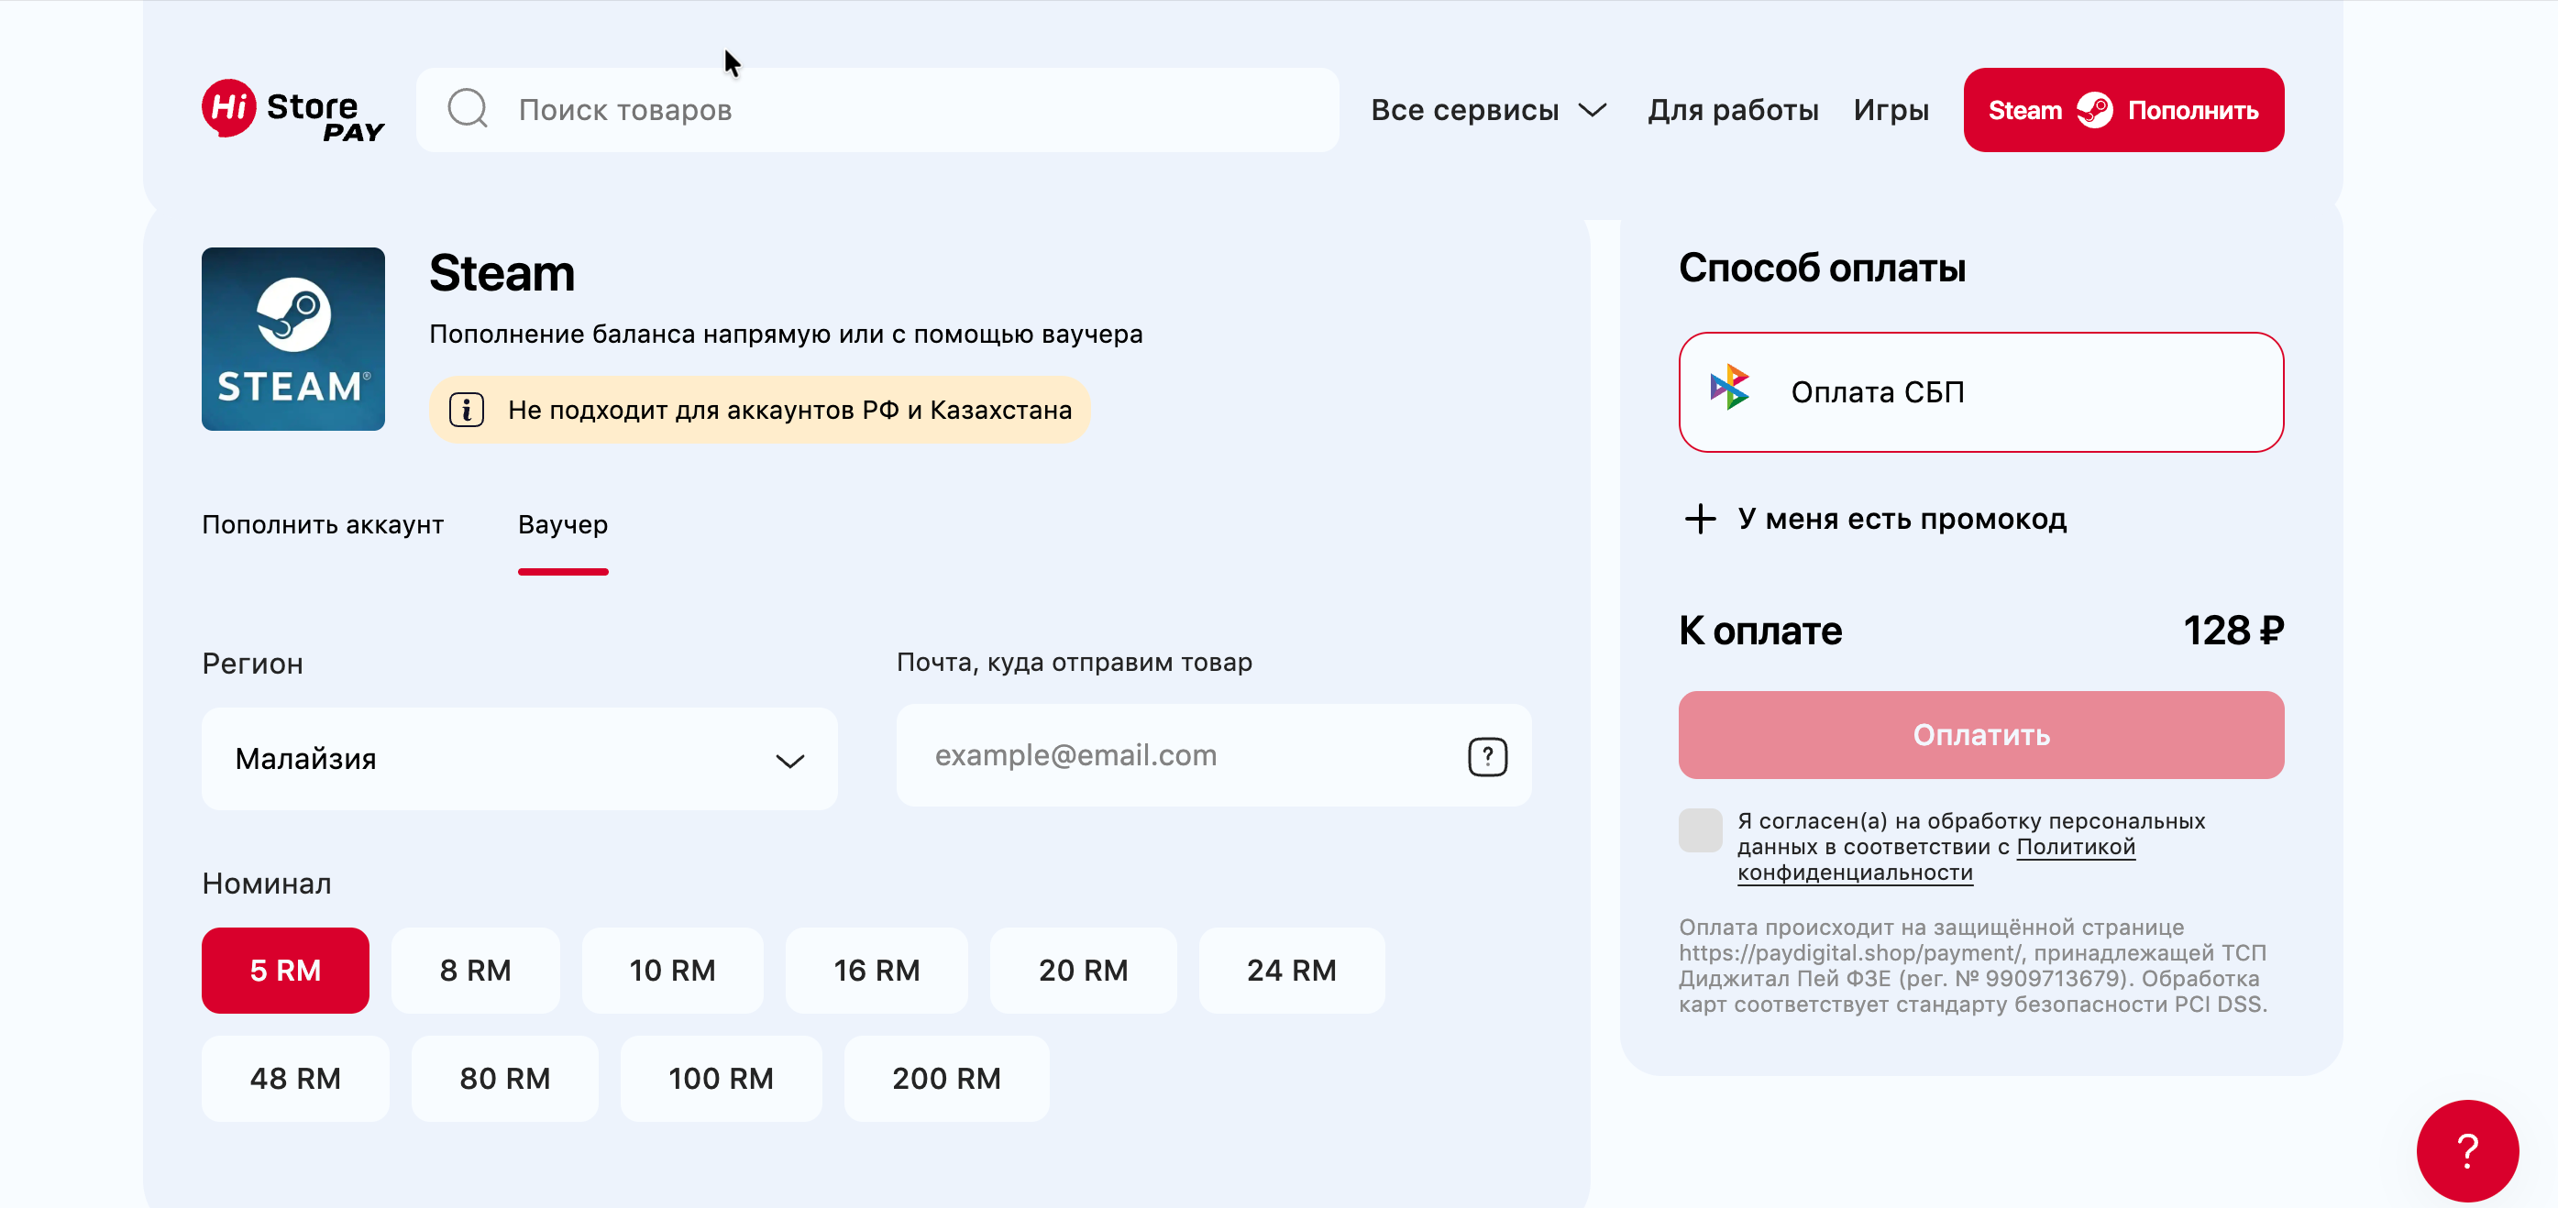Select the Ваучер tab
Viewport: 2558px width, 1208px height.
coord(563,524)
